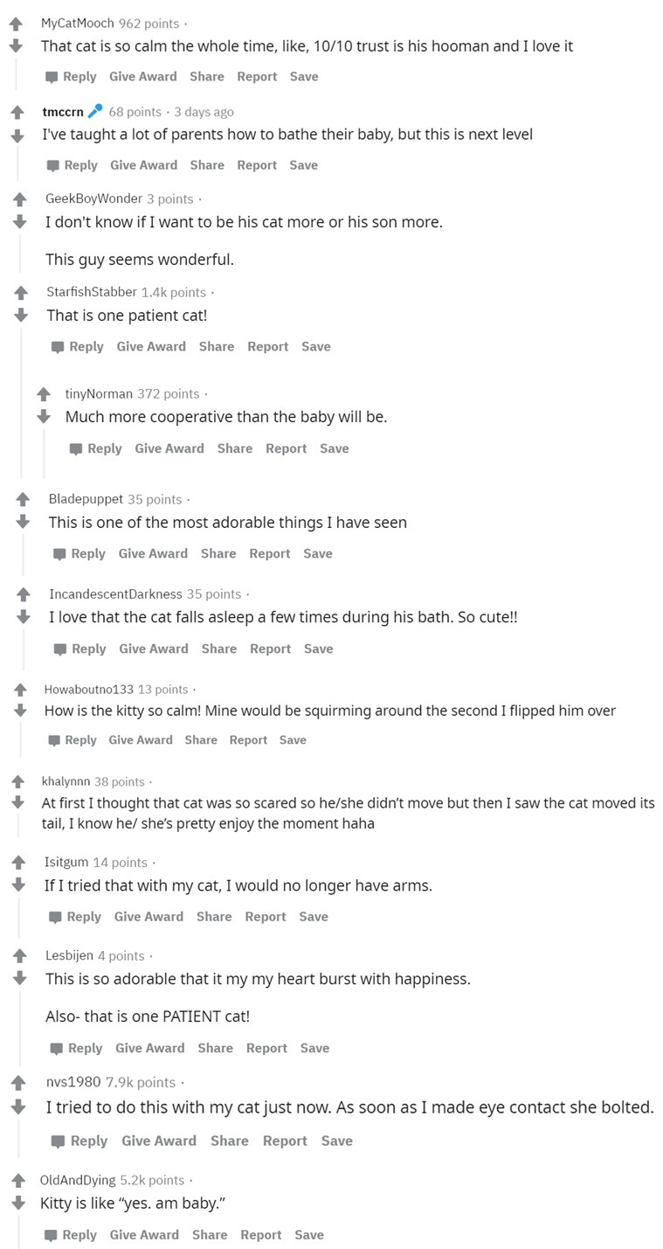Viewport: 663px width, 1249px height.
Task: Upvote tmccrn's baby bathing comment
Action: coord(17,112)
